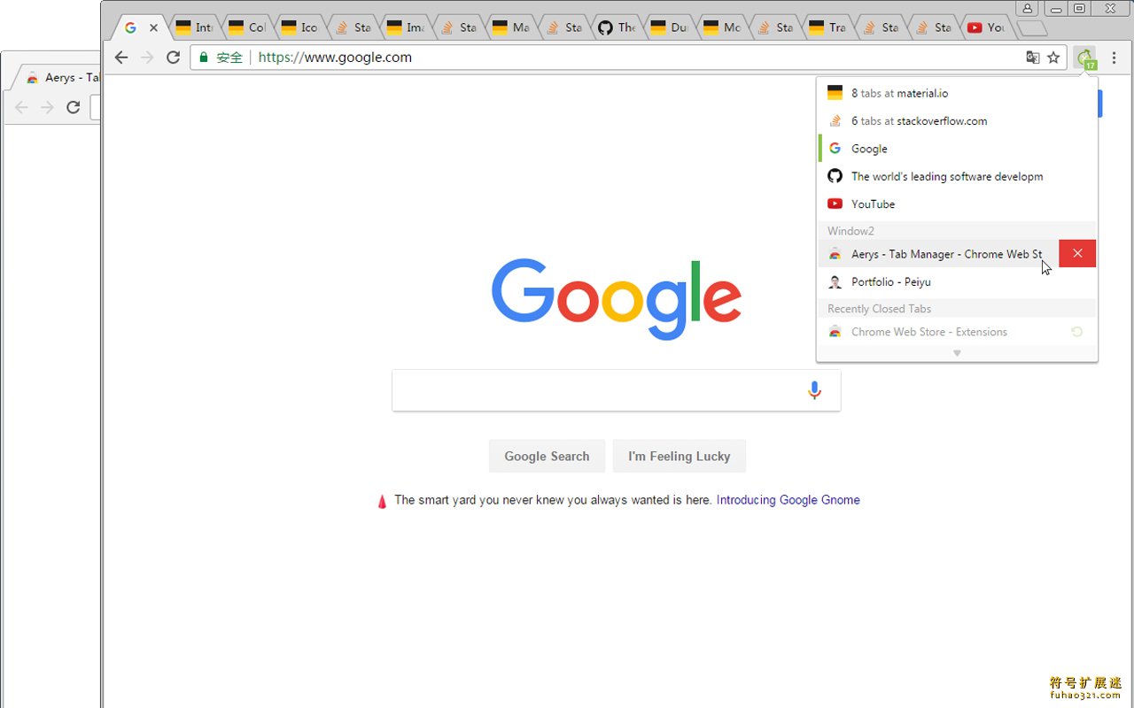
Task: Minimize the front Chrome window
Action: coord(1055,8)
